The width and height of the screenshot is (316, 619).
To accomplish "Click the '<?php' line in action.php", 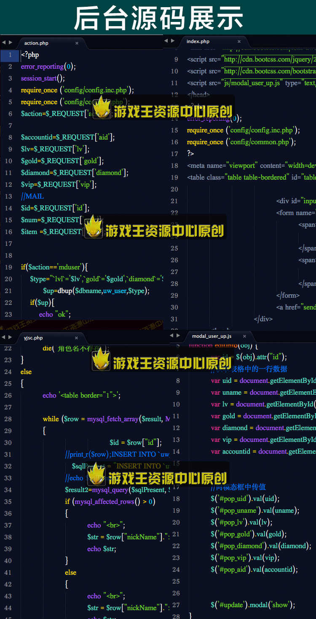I will point(30,55).
